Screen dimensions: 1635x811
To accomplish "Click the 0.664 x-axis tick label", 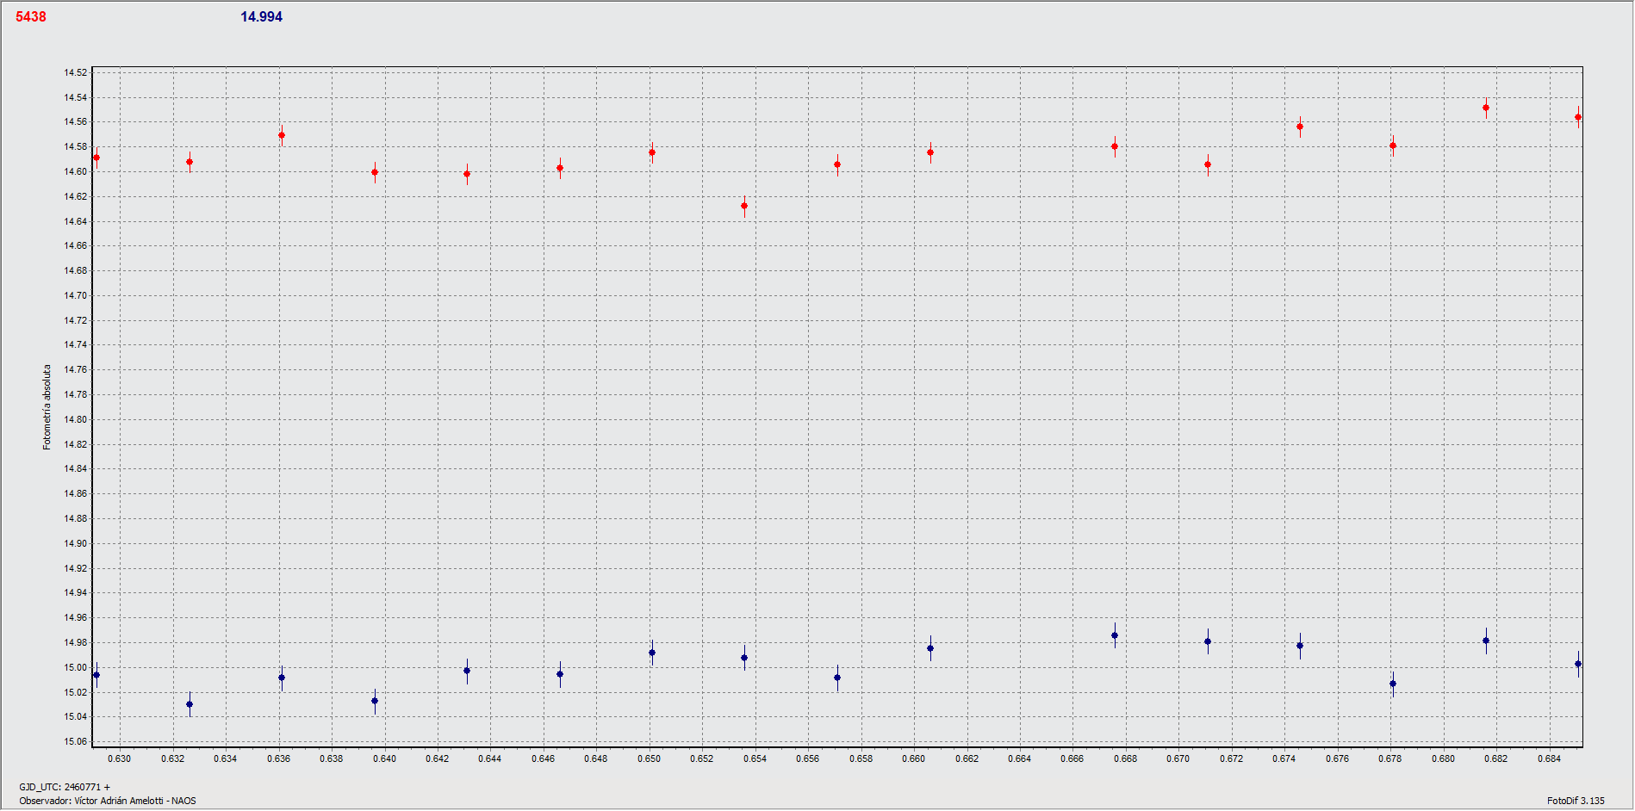I will click(x=1019, y=758).
